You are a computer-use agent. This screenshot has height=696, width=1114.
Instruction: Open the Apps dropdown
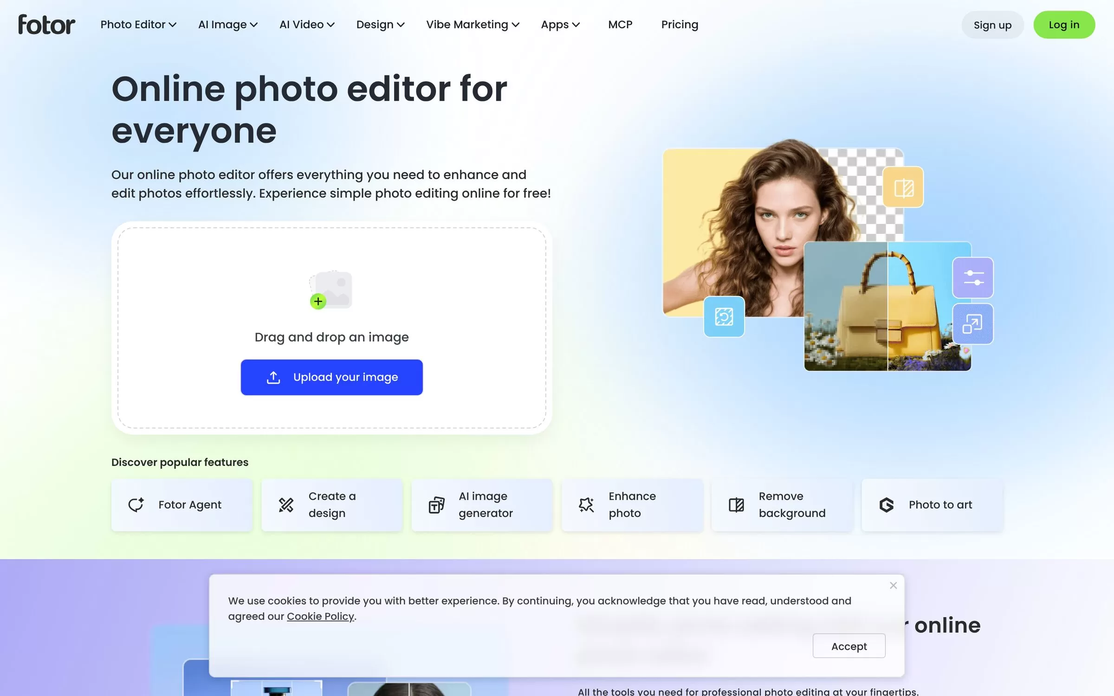coord(560,25)
